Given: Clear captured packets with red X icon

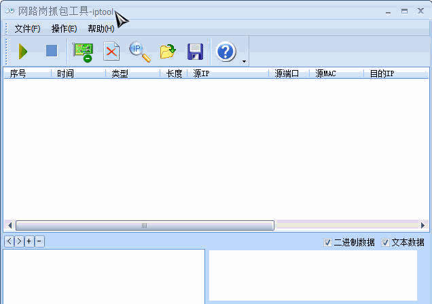Looking at the screenshot, I should 111,51.
